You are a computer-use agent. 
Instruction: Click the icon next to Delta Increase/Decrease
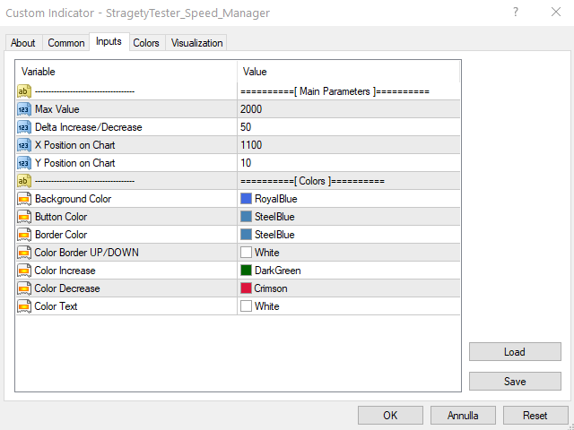[24, 127]
